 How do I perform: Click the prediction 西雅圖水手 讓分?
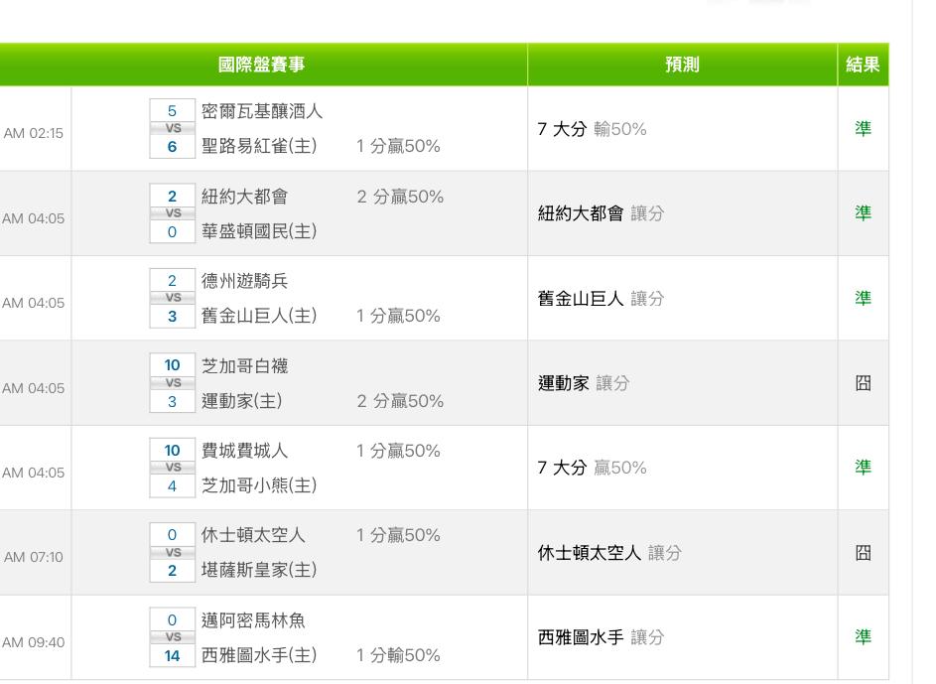[x=602, y=637]
